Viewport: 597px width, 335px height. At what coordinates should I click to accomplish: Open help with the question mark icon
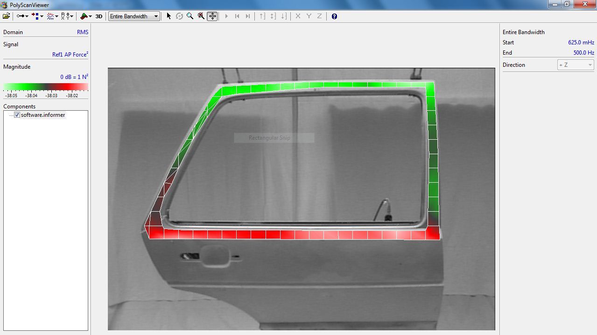334,16
